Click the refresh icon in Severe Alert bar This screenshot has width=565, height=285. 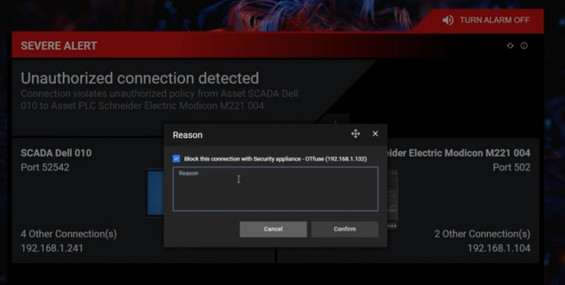[x=510, y=46]
